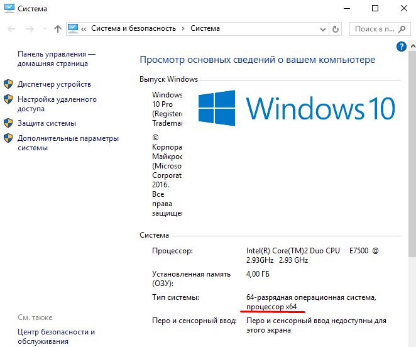Click the vertical scrollbar thumb
The height and width of the screenshot is (347, 416).
[x=412, y=154]
